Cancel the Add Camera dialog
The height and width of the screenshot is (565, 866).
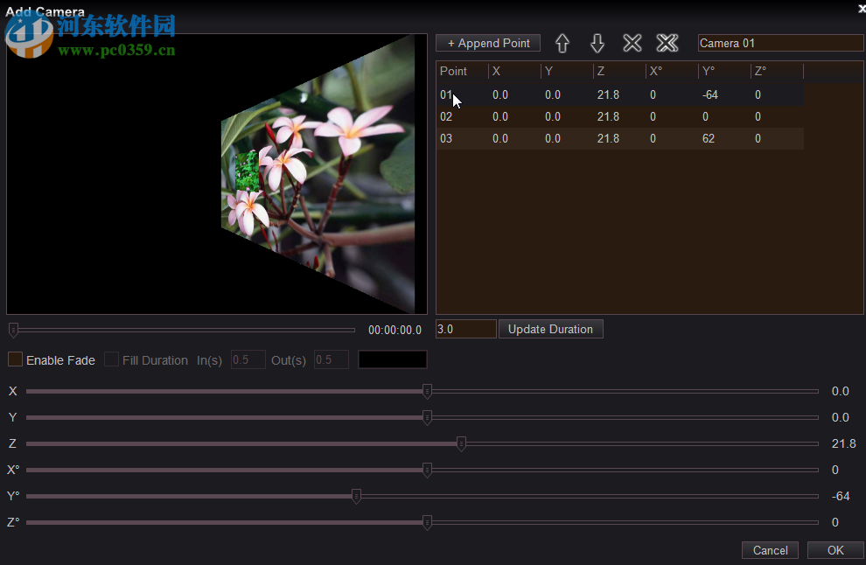[x=769, y=550]
